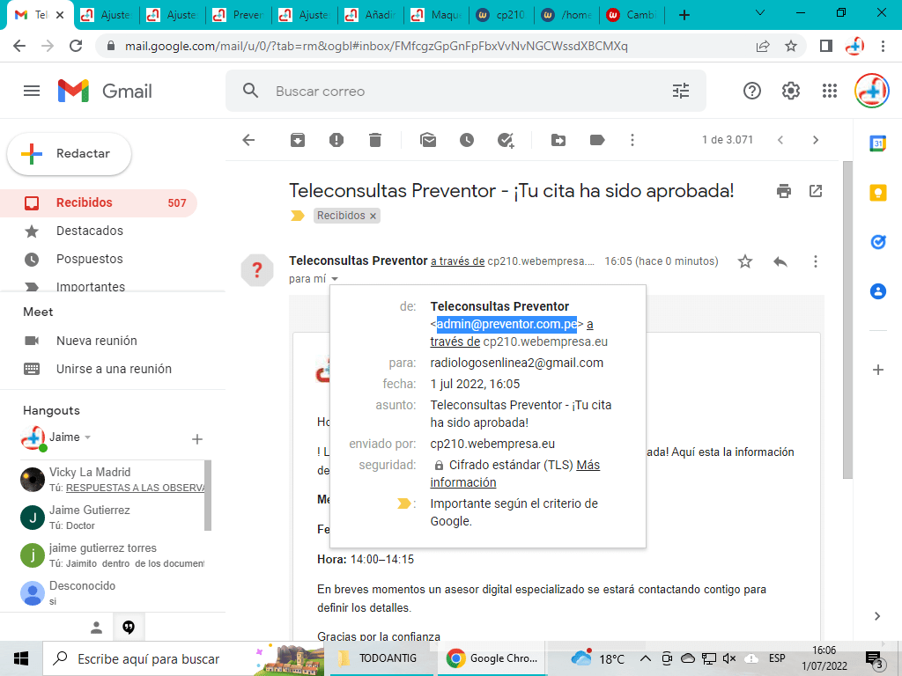Open Google Calendar side panel
The height and width of the screenshot is (676, 902).
(x=878, y=143)
